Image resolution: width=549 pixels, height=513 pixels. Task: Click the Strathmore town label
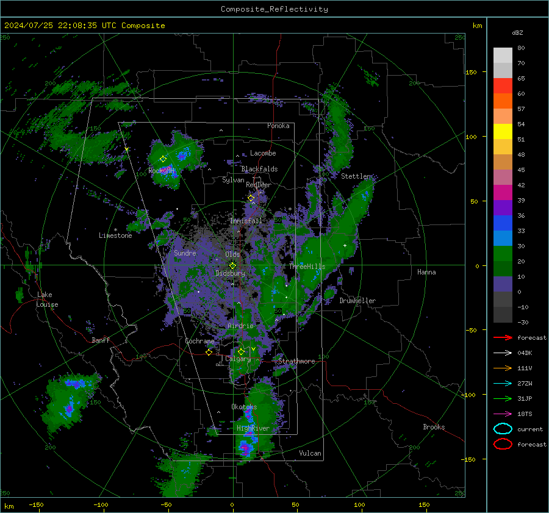(296, 361)
